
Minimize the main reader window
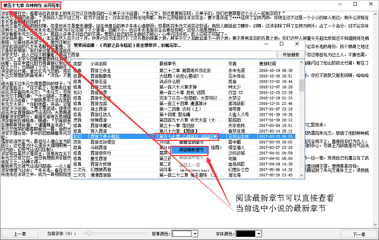pos(340,4)
